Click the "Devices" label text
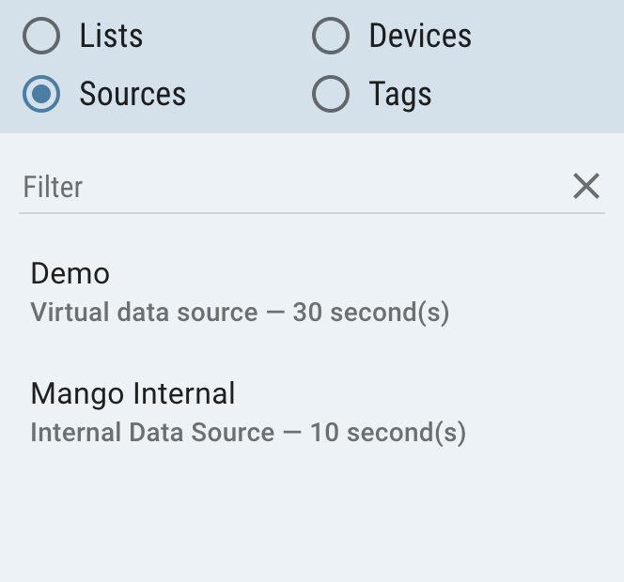The width and height of the screenshot is (624, 582). [420, 37]
